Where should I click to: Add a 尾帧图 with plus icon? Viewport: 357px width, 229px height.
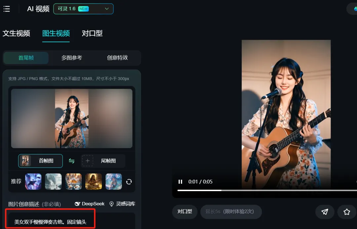pos(103,161)
